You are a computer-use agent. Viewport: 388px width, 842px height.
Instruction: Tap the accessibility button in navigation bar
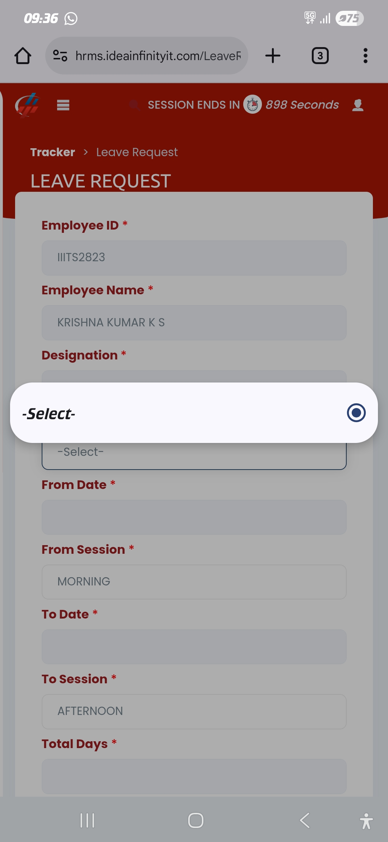click(366, 821)
